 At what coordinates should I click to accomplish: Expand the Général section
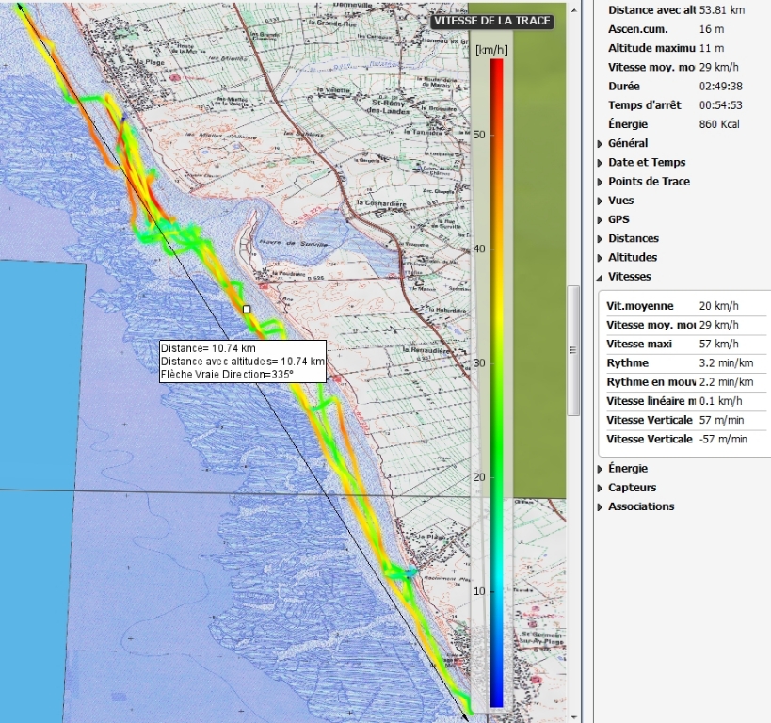627,143
